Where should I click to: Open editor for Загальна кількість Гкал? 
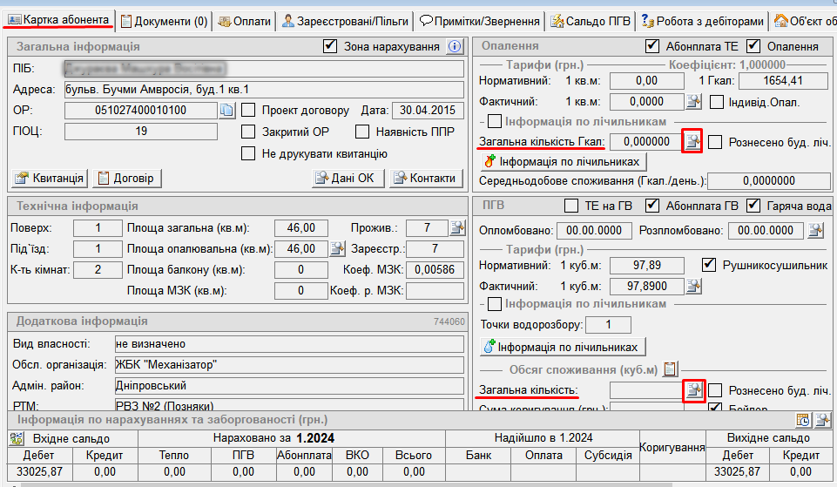pos(692,142)
